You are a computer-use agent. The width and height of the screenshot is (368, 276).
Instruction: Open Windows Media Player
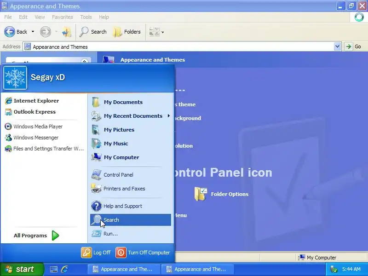tap(34, 126)
